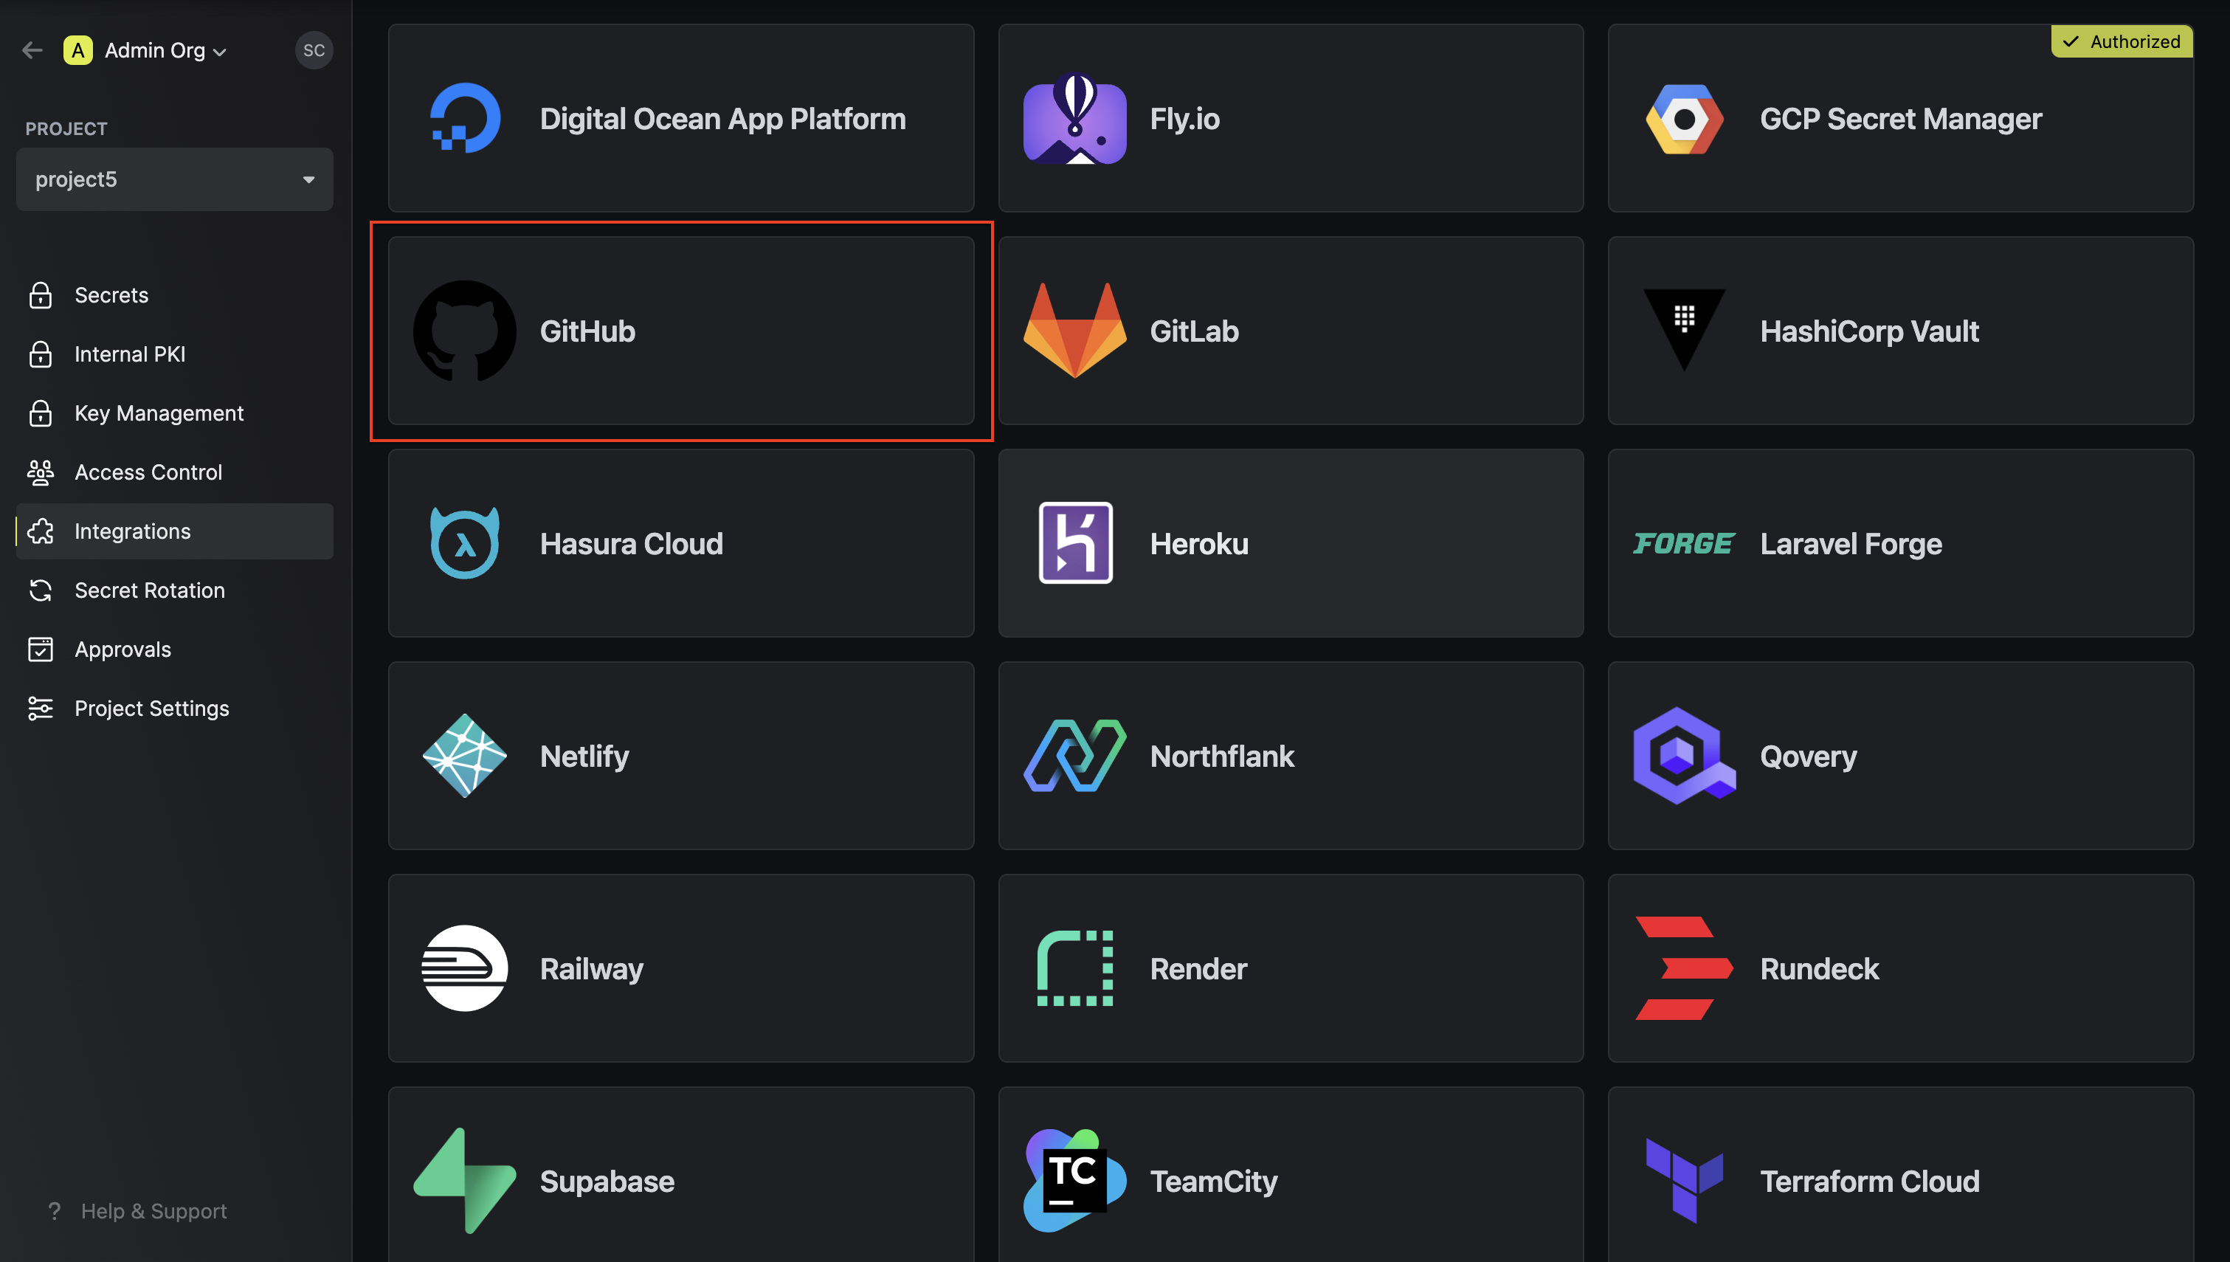Click the Render dotted square logo

pos(1075,968)
